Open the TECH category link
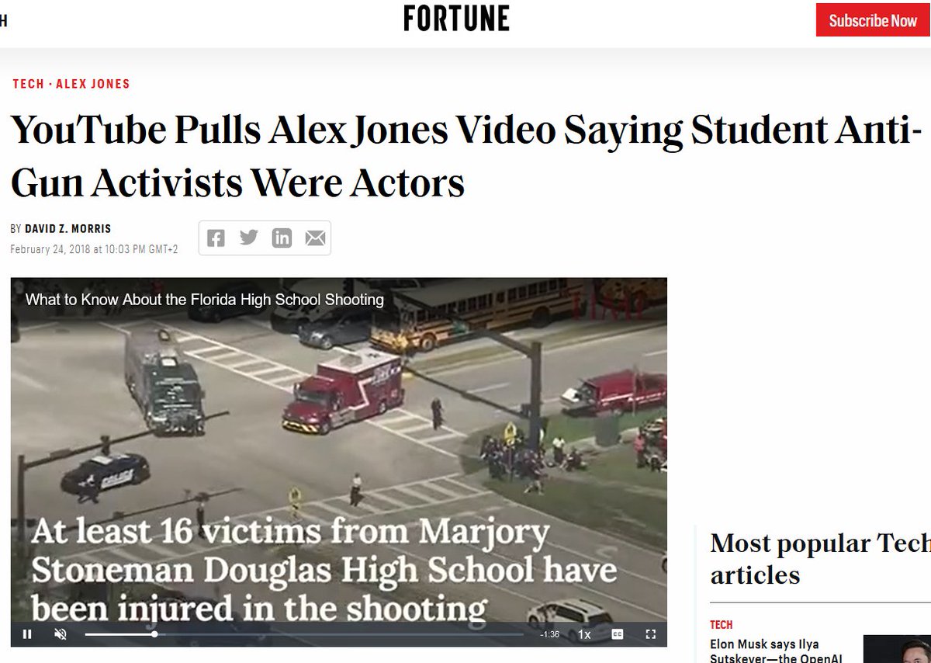 click(x=29, y=84)
